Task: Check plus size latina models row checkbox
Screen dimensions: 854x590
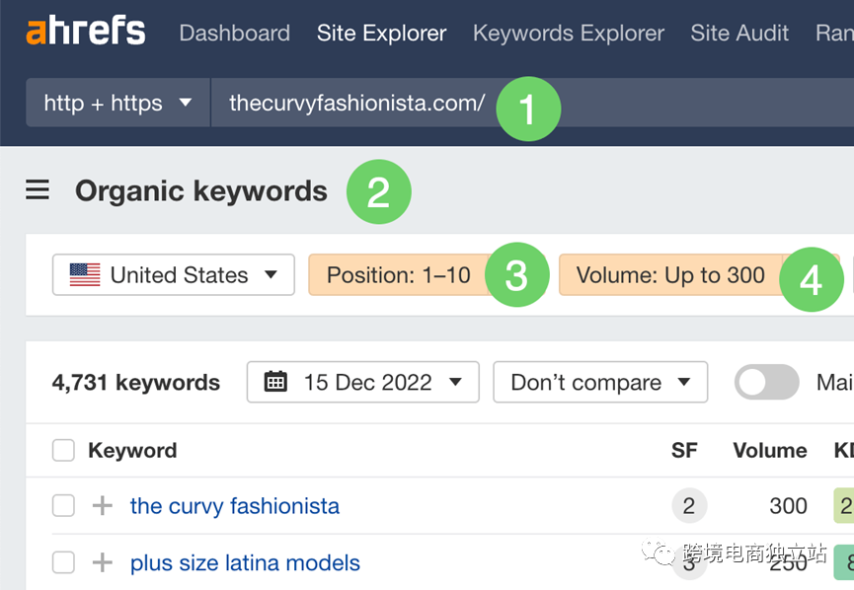Action: [63, 562]
